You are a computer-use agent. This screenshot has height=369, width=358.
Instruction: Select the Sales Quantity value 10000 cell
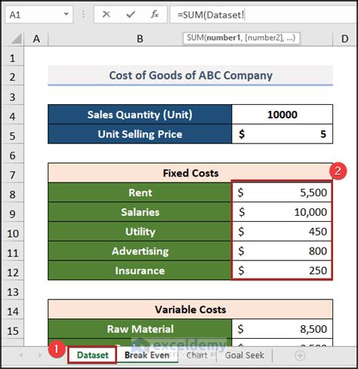coord(282,115)
